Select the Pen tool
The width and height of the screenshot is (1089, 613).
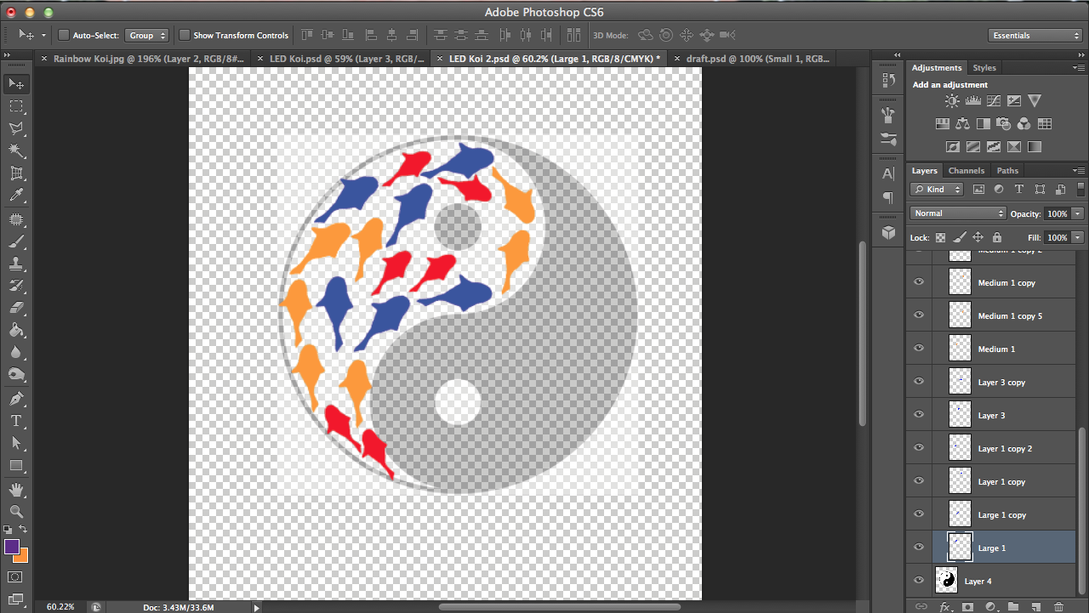19,397
